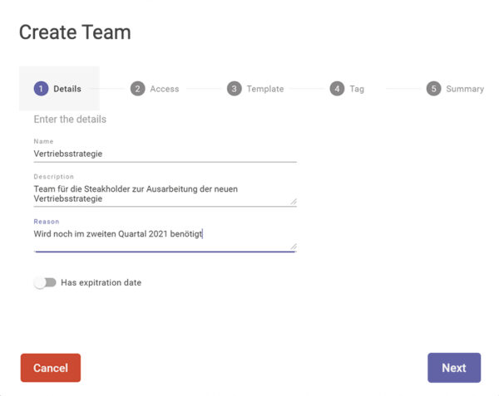Image resolution: width=499 pixels, height=396 pixels.
Task: Click into the Reason text area
Action: 166,239
